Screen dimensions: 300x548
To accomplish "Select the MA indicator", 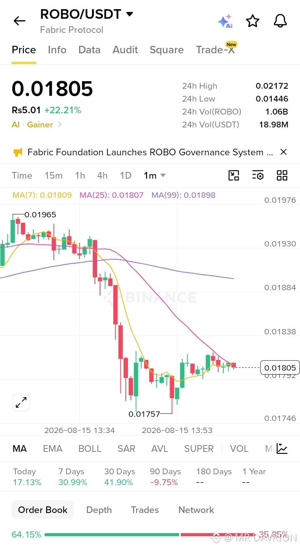I will tap(20, 448).
